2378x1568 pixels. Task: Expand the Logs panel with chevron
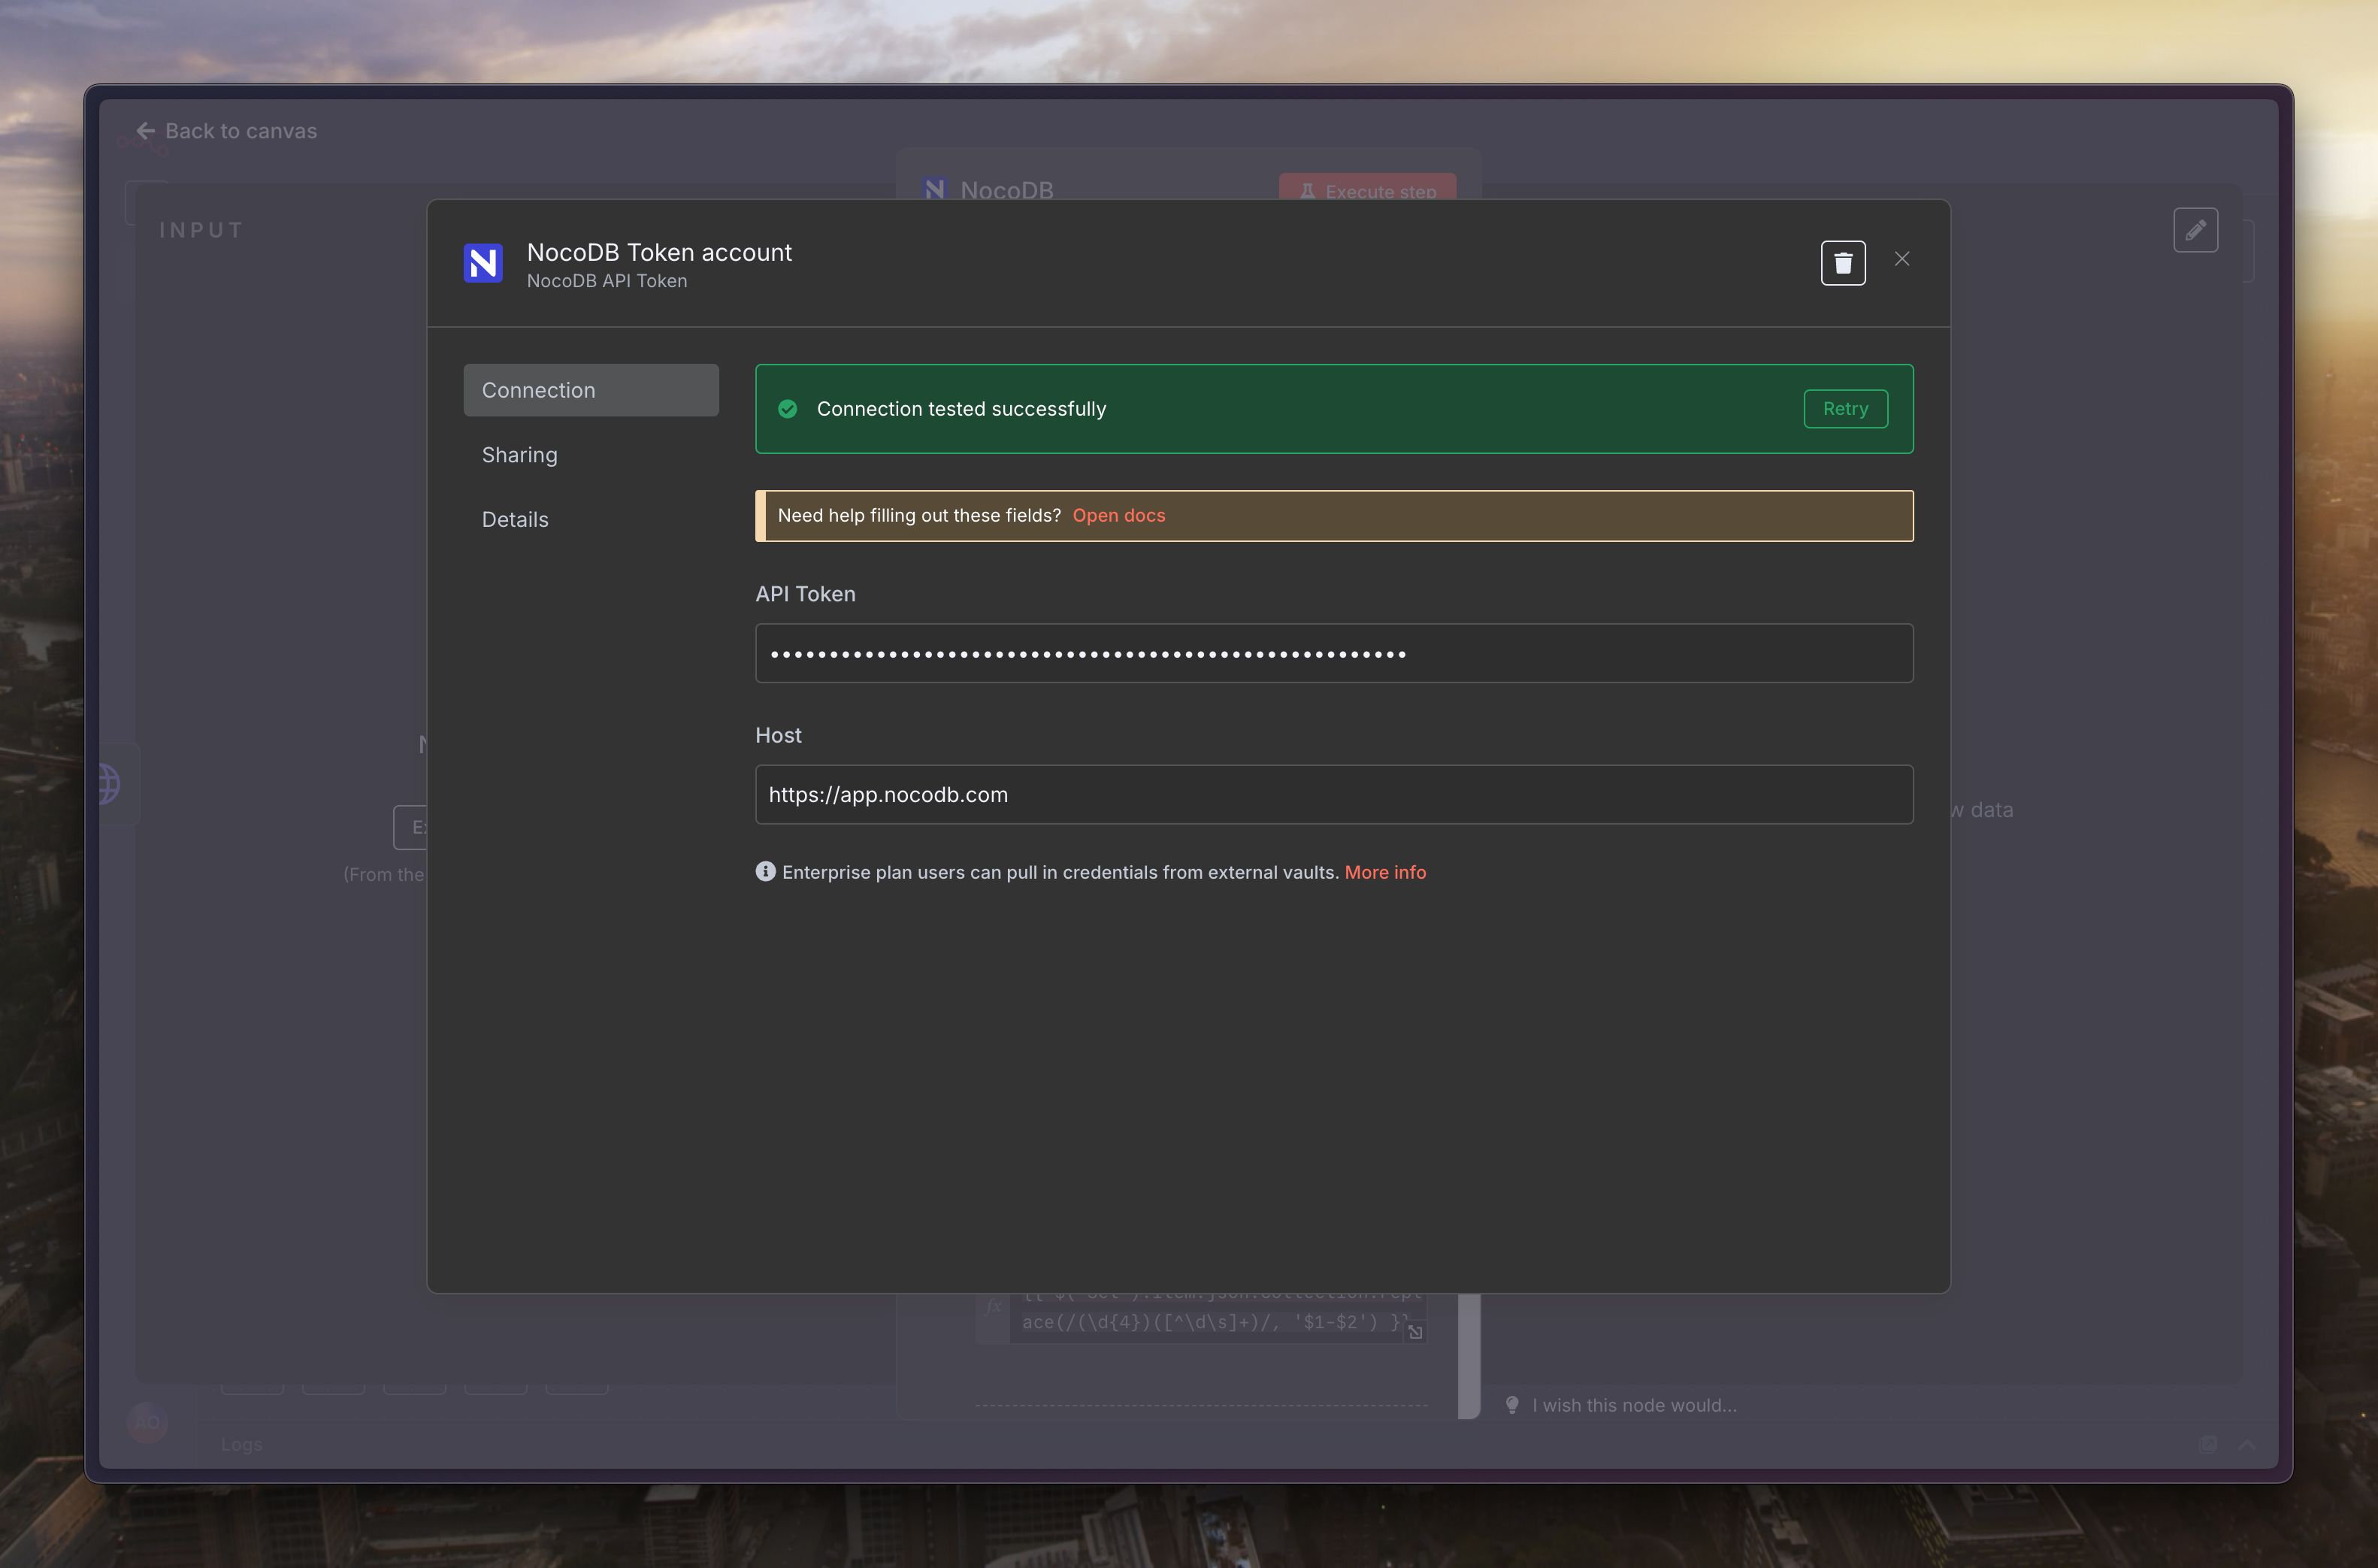[x=2246, y=1444]
